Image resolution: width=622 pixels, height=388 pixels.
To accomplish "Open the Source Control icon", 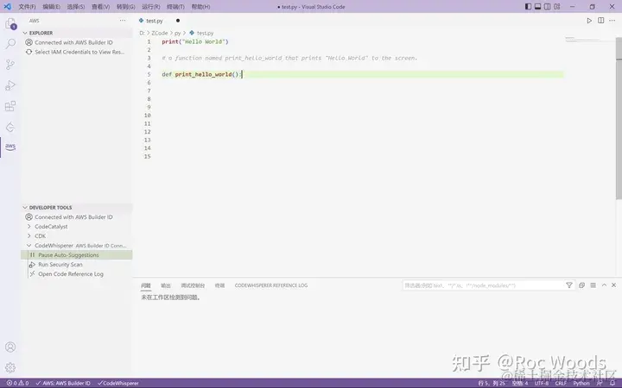I will coord(10,65).
